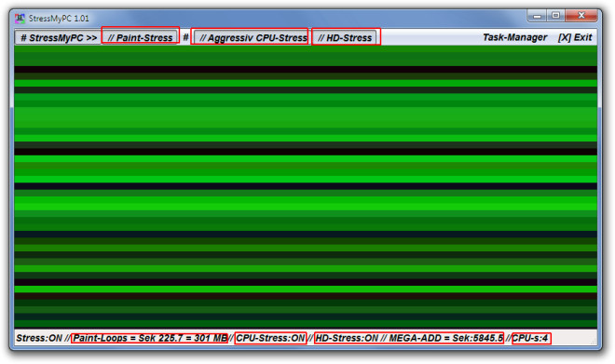Click the StressMyPC app icon in title bar

pos(20,19)
